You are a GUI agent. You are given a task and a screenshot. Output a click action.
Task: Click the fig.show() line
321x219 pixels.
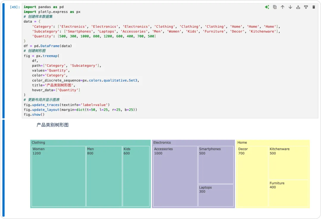point(34,115)
